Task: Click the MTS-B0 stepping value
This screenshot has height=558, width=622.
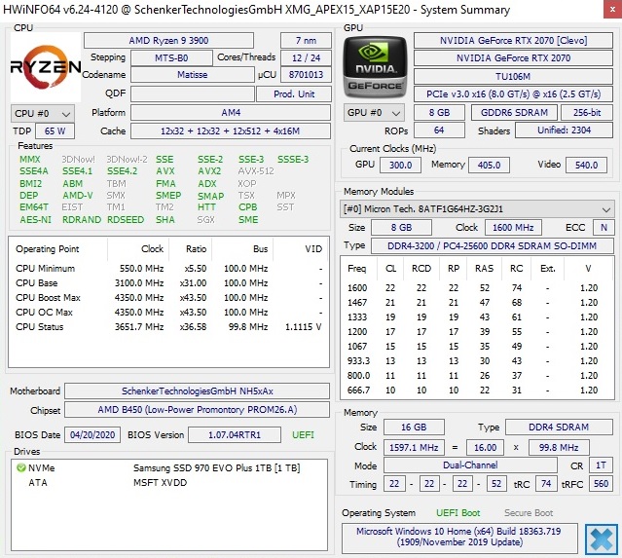Action: (x=171, y=58)
